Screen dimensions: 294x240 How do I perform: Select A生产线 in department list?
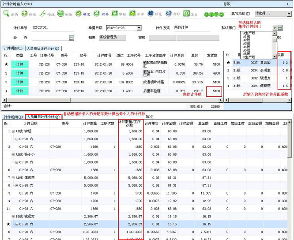(249, 33)
